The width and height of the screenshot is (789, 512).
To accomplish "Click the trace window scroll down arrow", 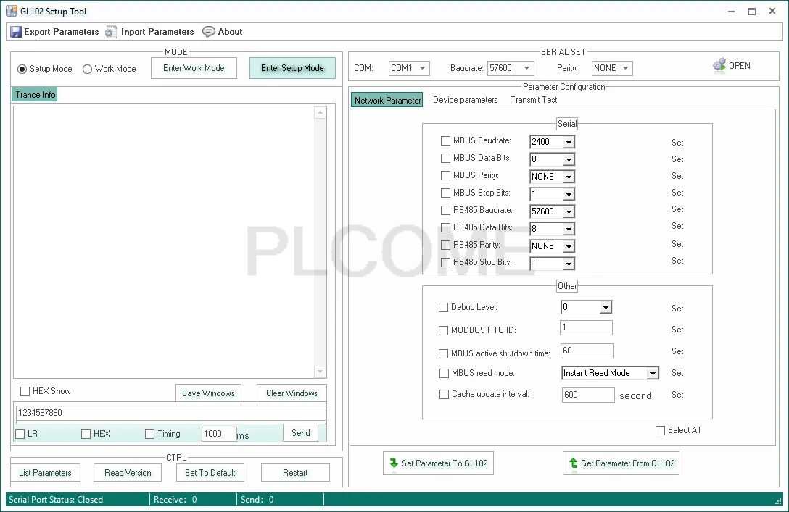I will (x=320, y=372).
